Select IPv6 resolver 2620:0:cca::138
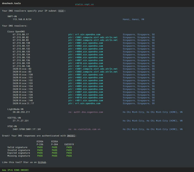The width and height of the screenshot is (194, 172). (x=23, y=95)
